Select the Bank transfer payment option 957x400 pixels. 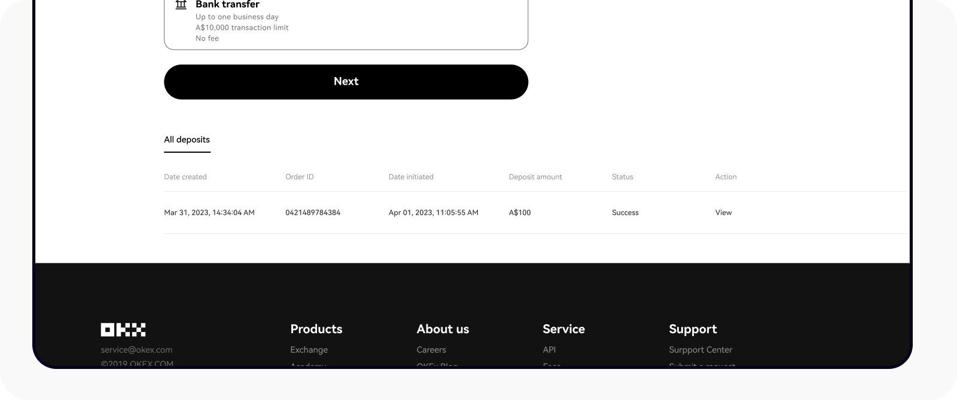[346, 24]
